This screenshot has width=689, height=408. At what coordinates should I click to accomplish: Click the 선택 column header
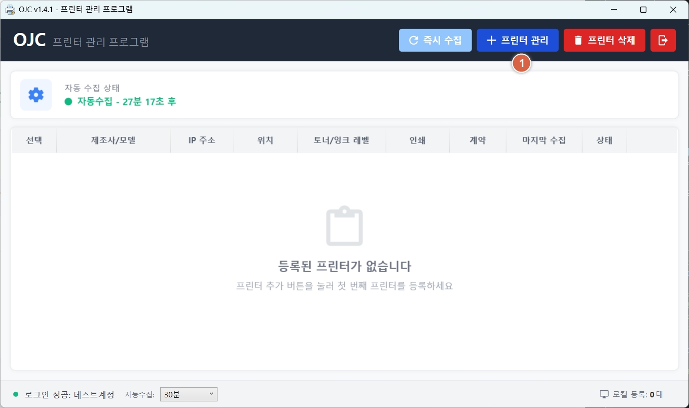coord(34,140)
